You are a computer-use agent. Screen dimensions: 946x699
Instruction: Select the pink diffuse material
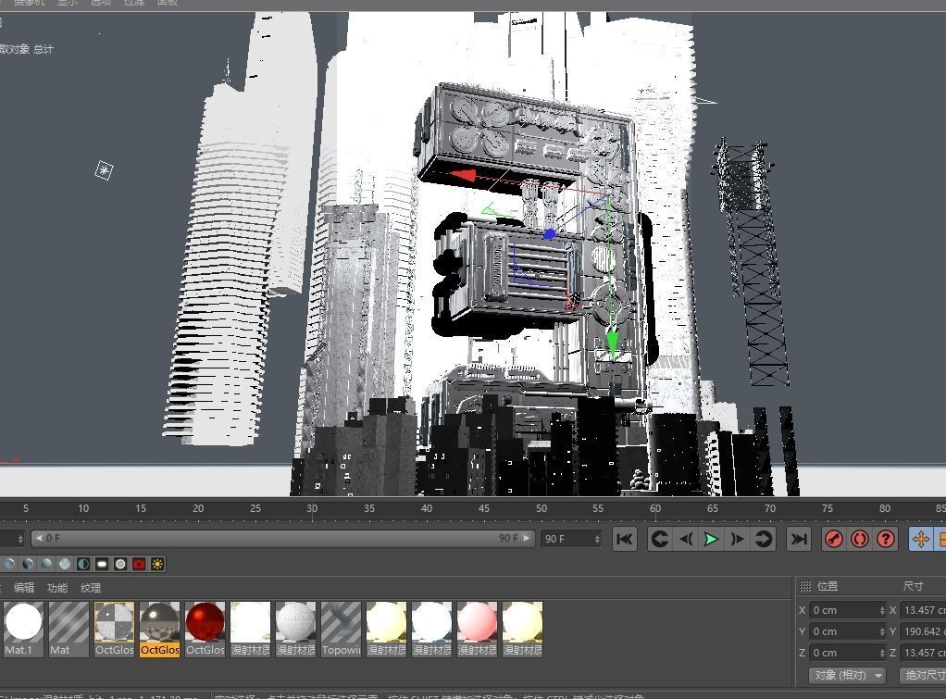[x=478, y=629]
